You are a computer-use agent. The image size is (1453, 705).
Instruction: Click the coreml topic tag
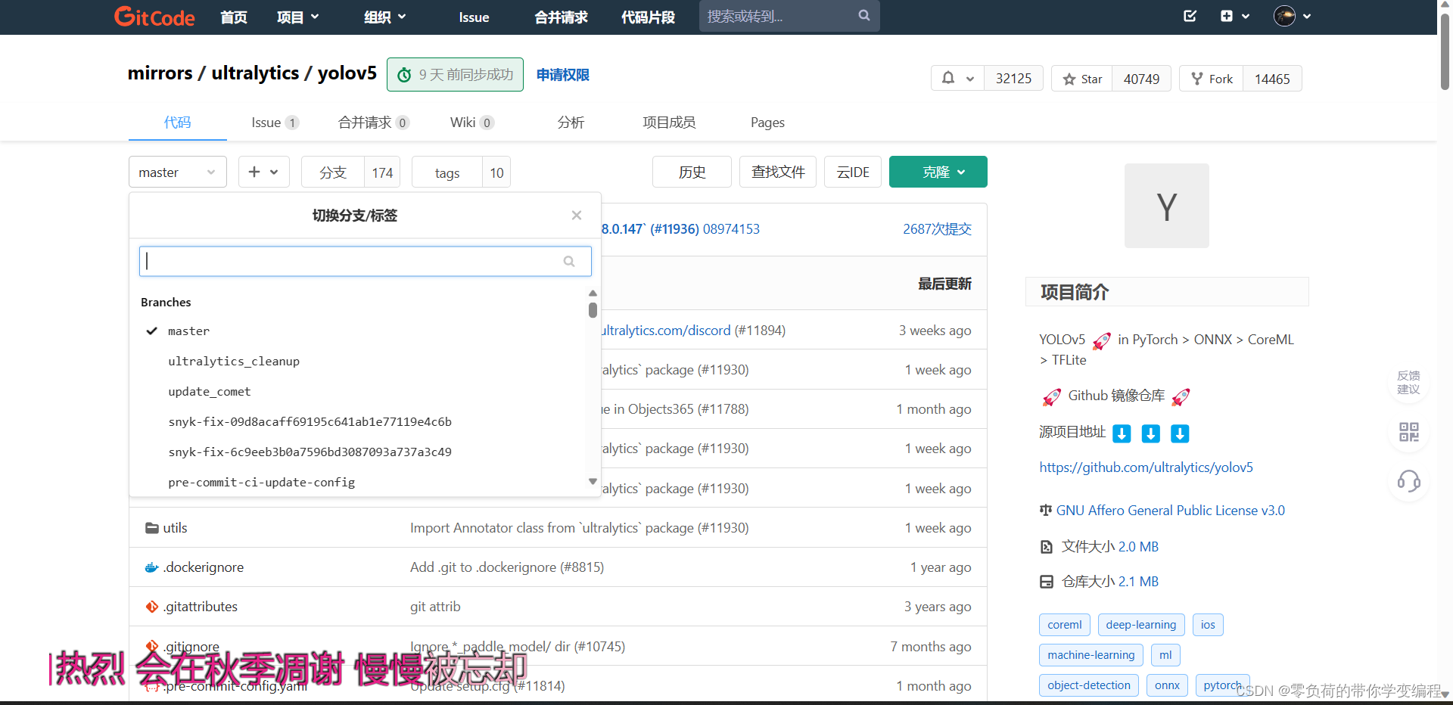(x=1065, y=625)
